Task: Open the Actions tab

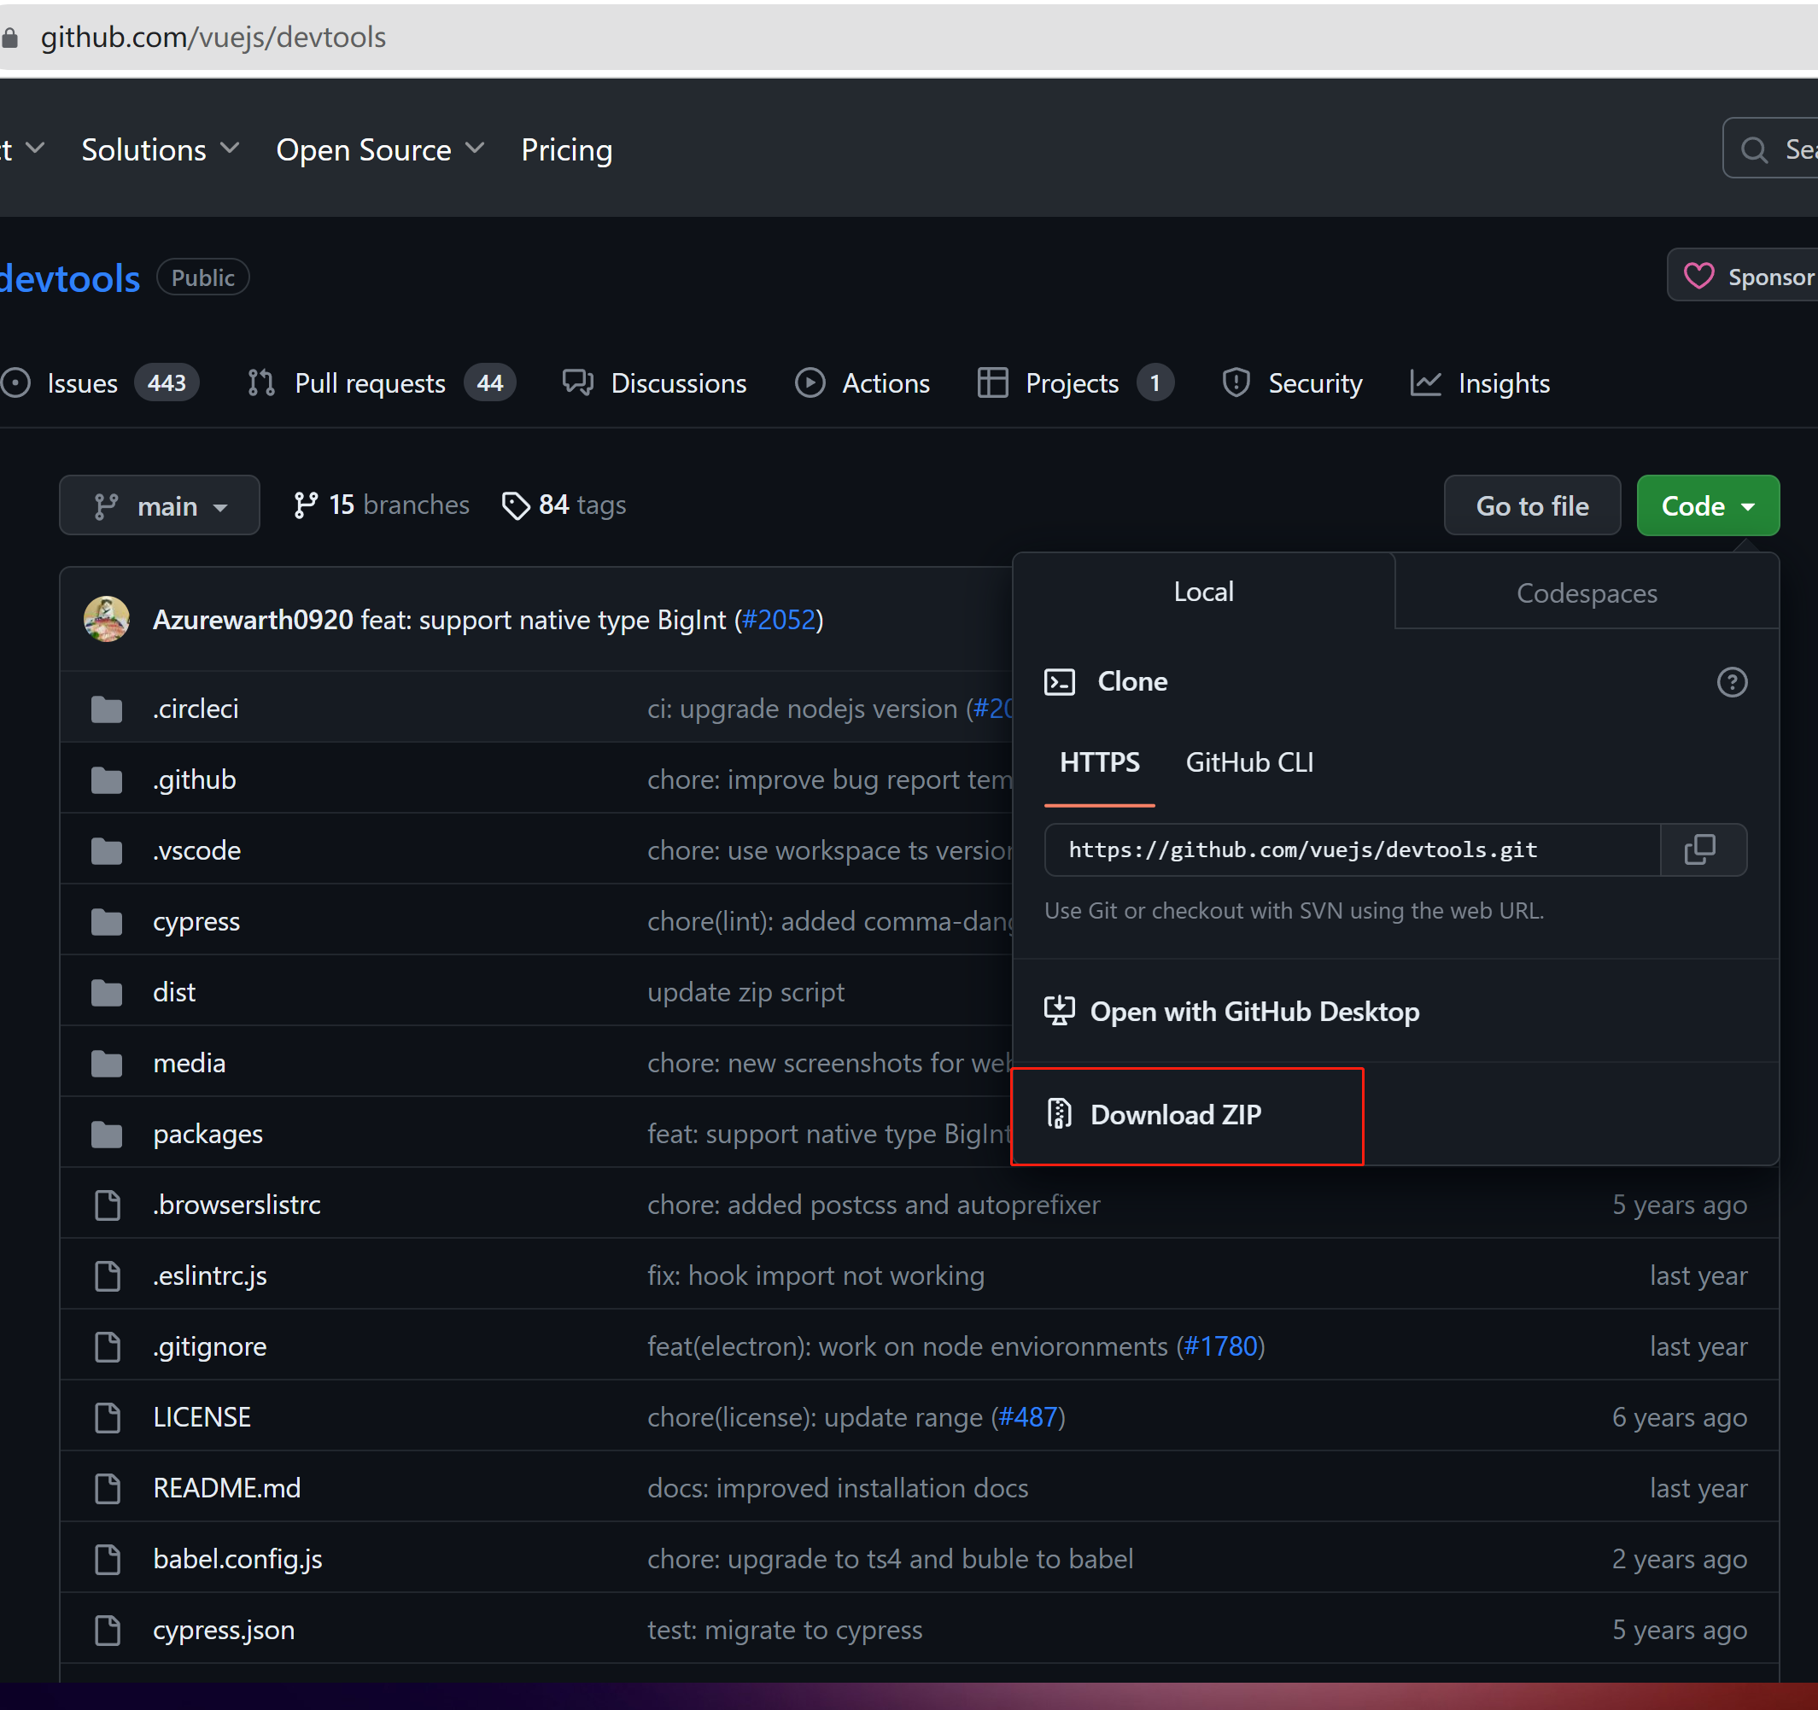Action: (862, 383)
